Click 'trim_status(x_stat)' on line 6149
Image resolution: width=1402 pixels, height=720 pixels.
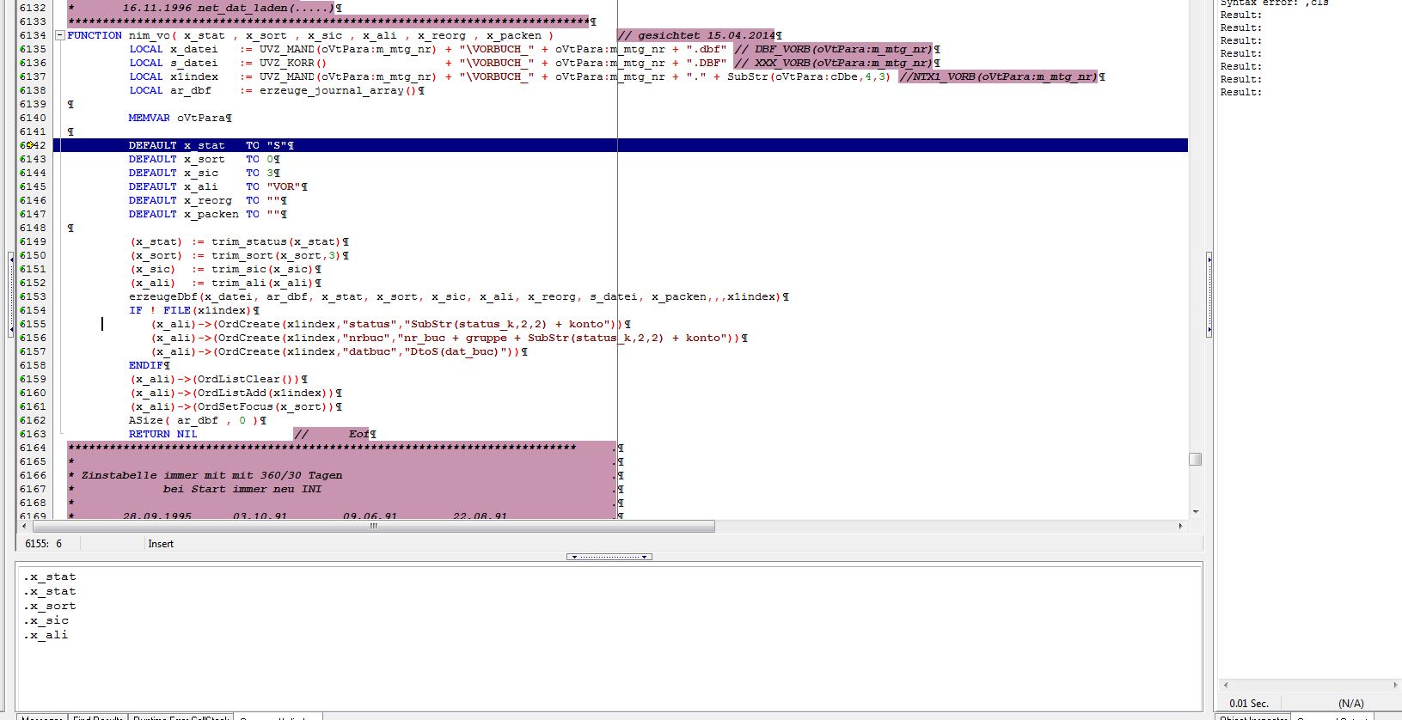275,241
